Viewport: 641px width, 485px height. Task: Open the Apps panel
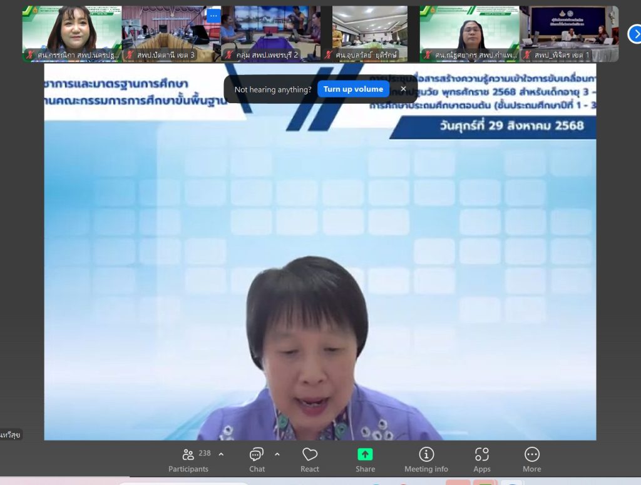click(x=481, y=459)
